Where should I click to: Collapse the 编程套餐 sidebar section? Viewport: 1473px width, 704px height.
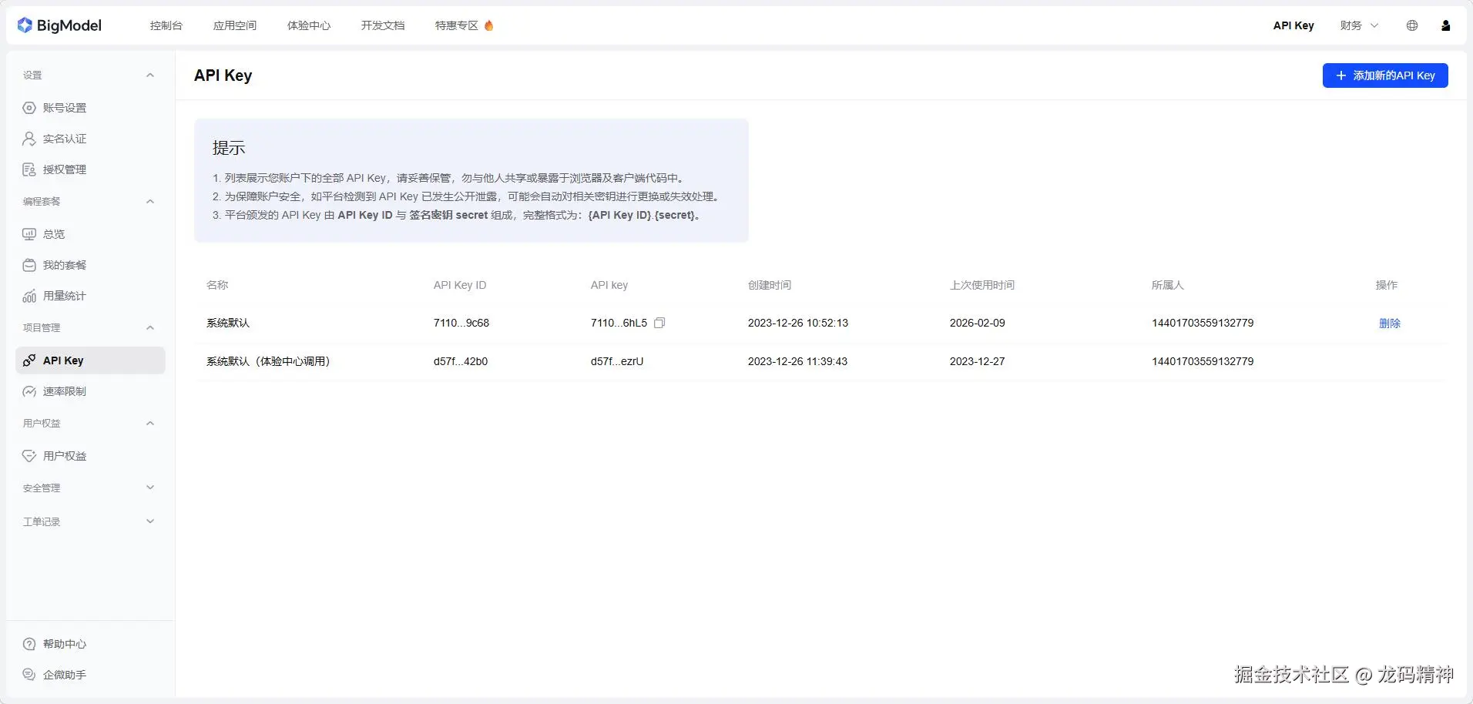click(150, 202)
